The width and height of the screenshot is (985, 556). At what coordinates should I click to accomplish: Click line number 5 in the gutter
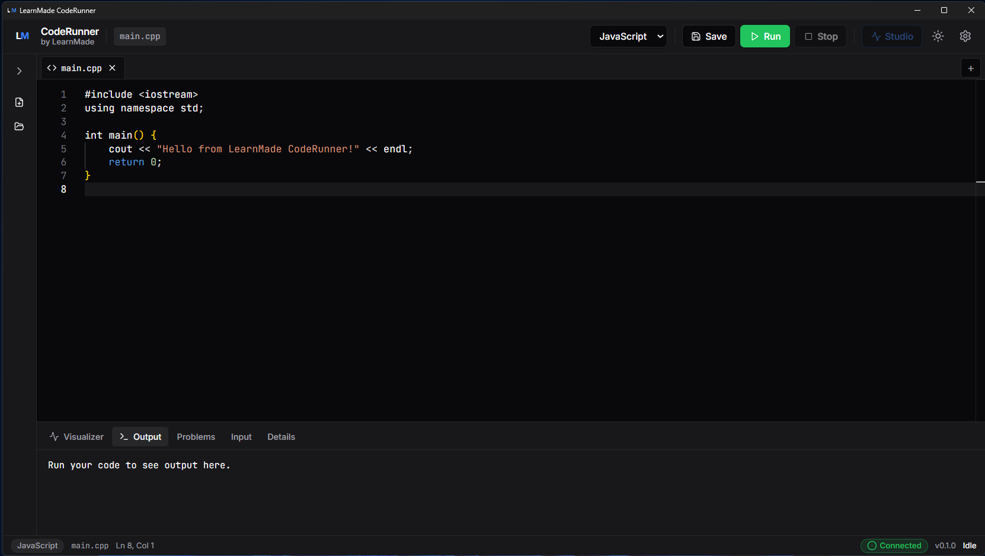pos(63,149)
